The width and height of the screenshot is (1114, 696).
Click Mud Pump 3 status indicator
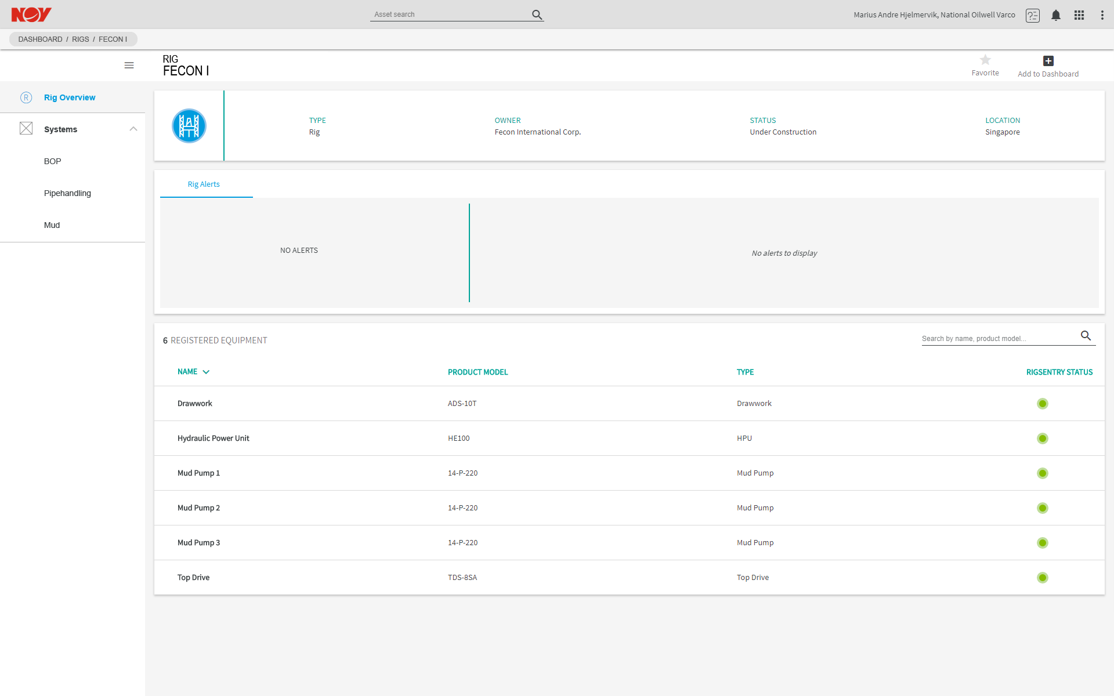pyautogui.click(x=1043, y=543)
